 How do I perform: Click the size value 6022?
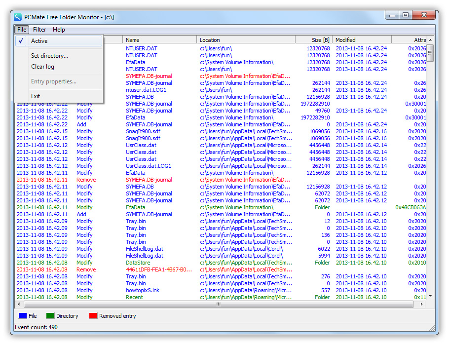(x=324, y=249)
